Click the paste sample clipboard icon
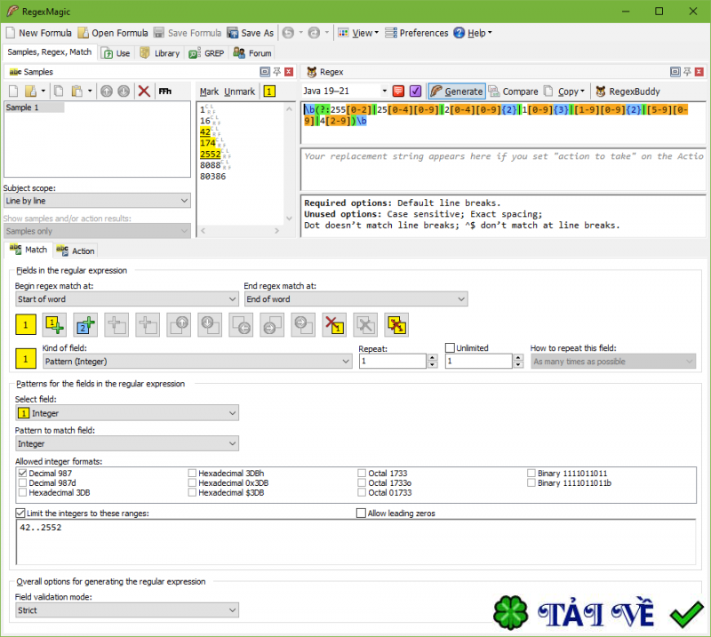 77,92
